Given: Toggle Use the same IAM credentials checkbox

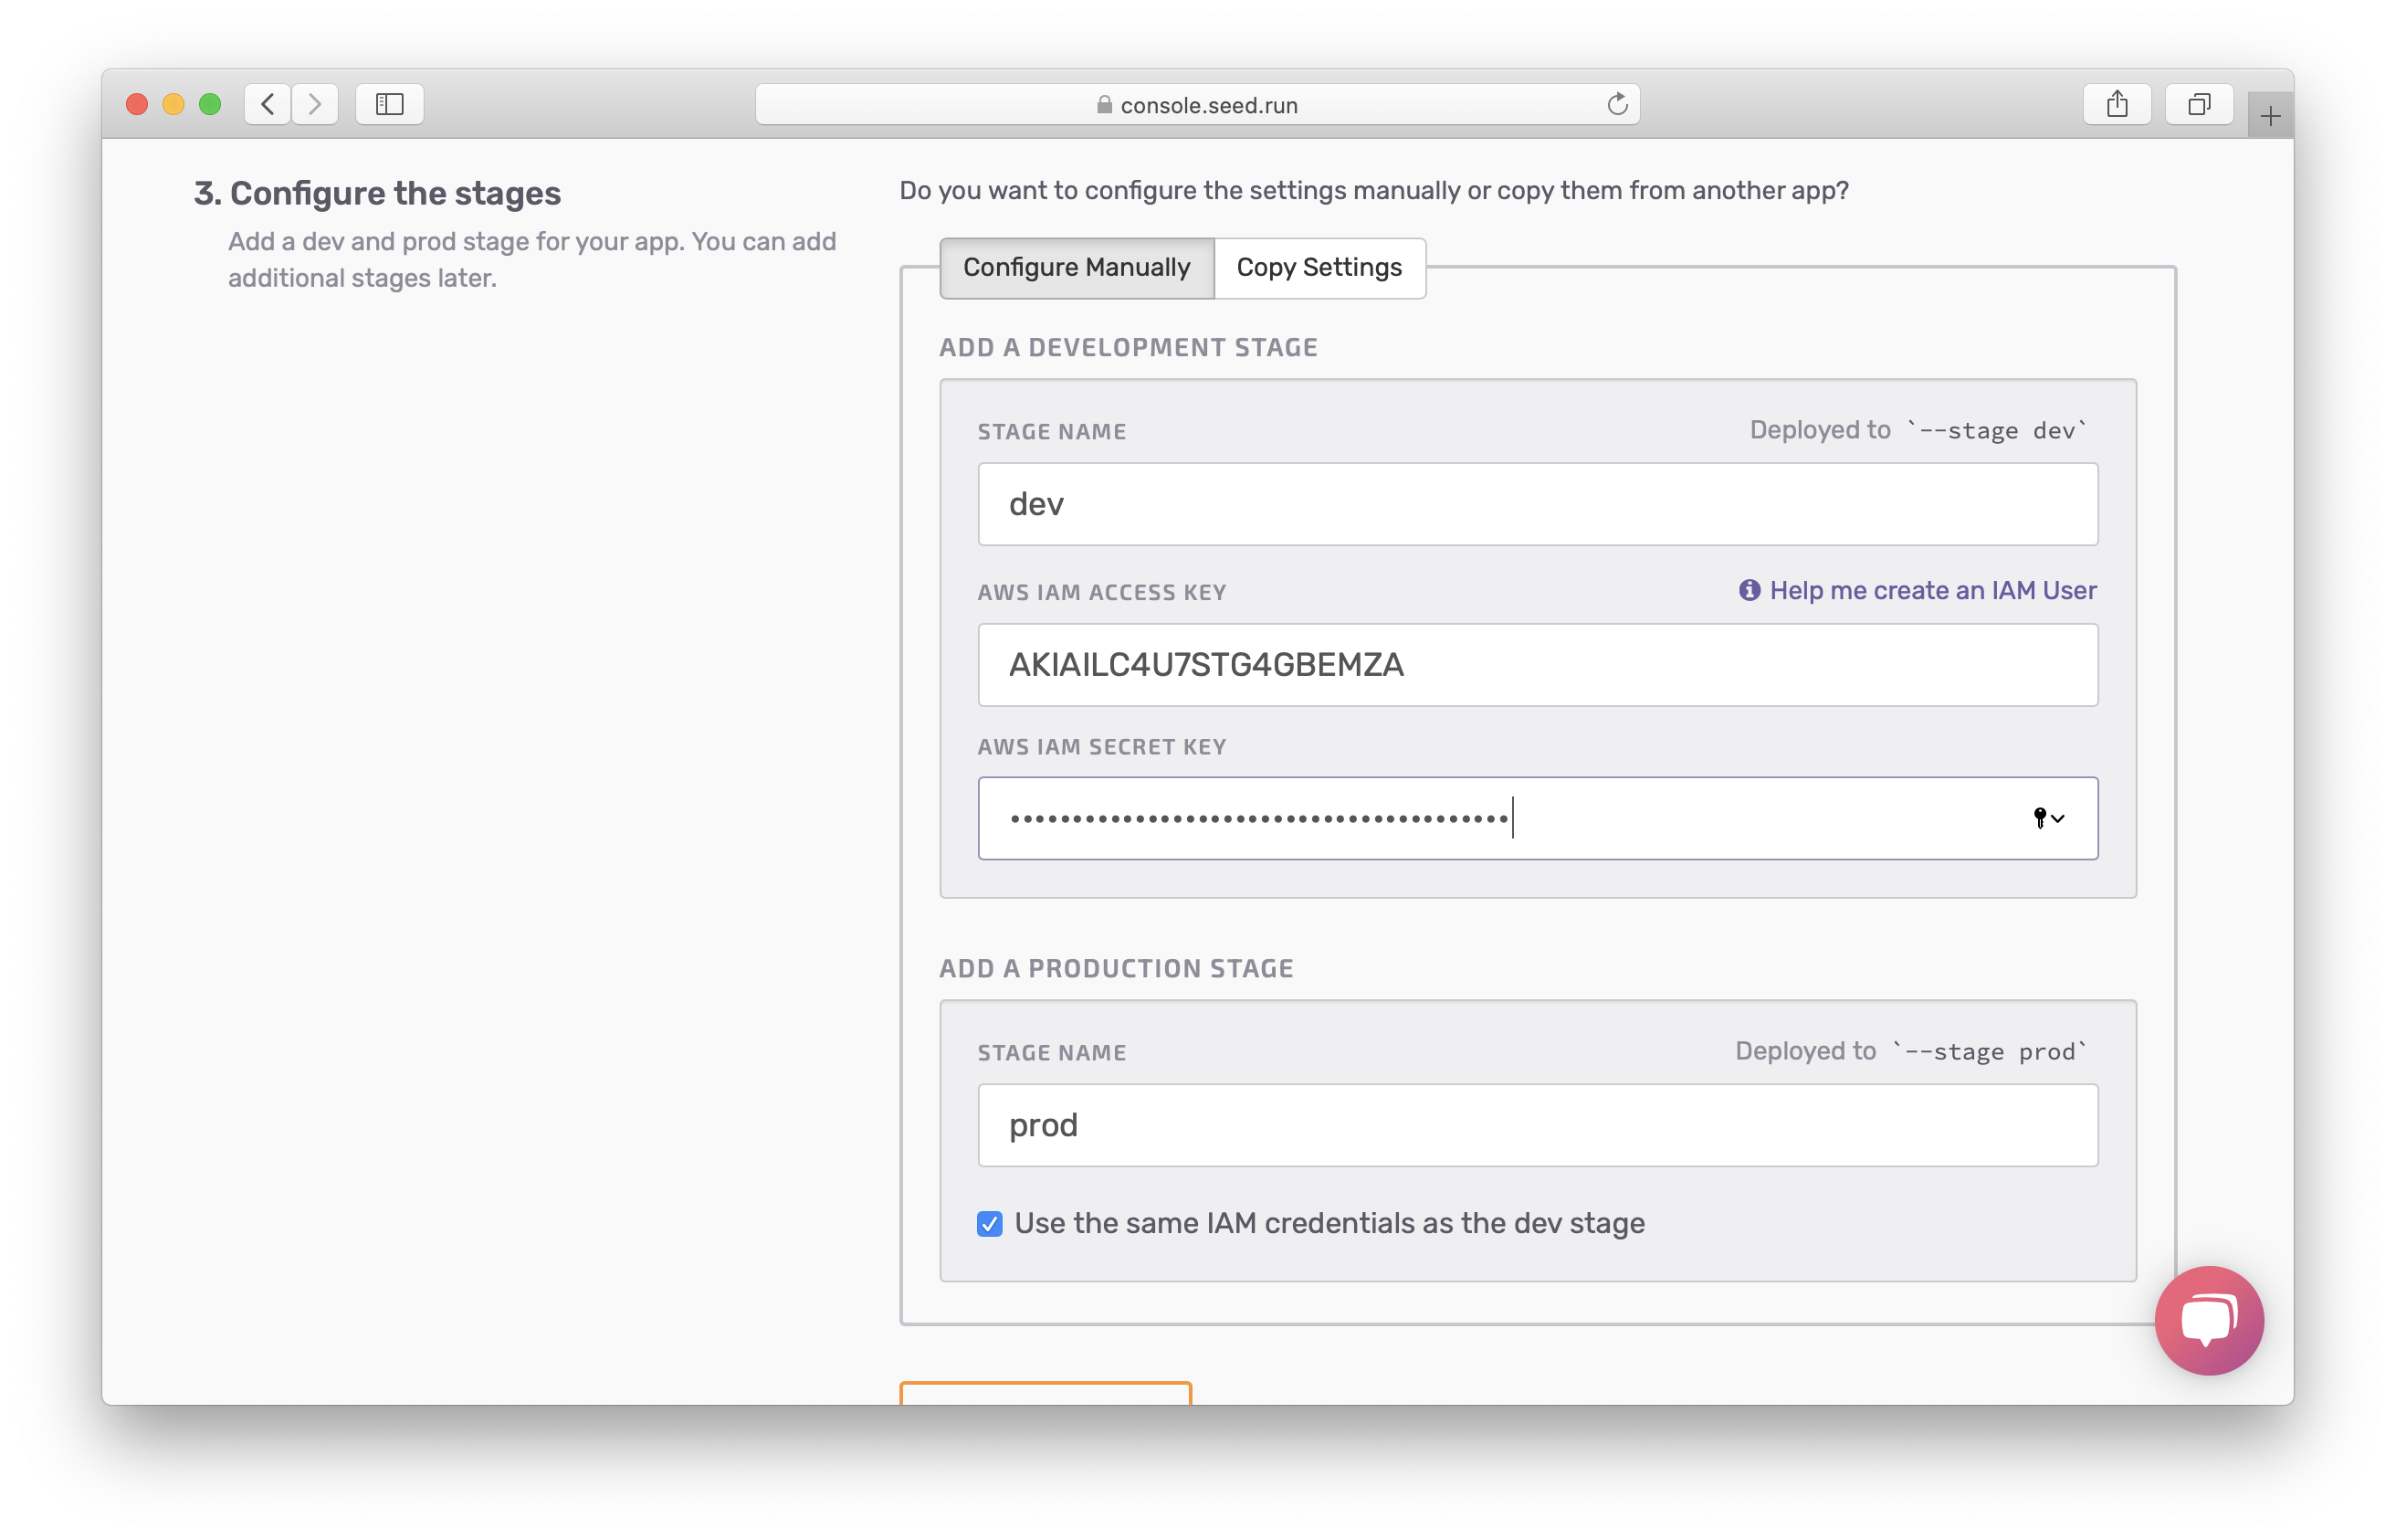Looking at the screenshot, I should tap(988, 1222).
